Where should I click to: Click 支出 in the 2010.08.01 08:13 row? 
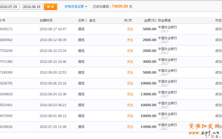tap(130, 116)
